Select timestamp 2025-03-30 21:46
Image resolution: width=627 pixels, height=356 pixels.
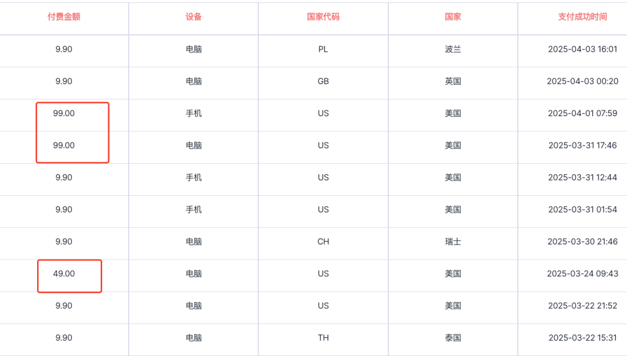pyautogui.click(x=583, y=242)
